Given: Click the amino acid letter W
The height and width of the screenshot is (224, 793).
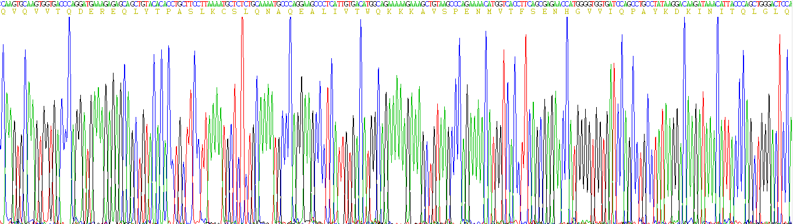Looking at the screenshot, I should (367, 12).
